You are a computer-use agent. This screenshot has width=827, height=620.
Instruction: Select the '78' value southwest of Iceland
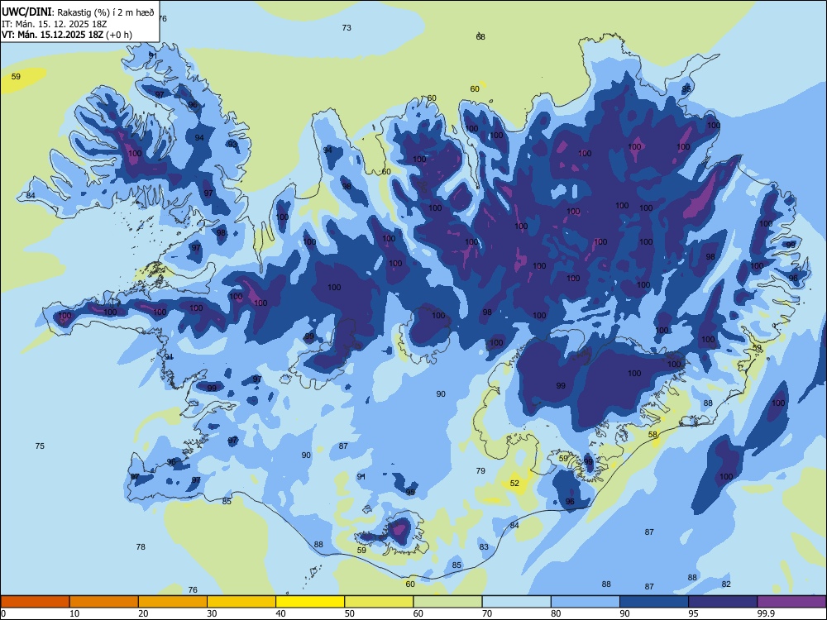[141, 546]
